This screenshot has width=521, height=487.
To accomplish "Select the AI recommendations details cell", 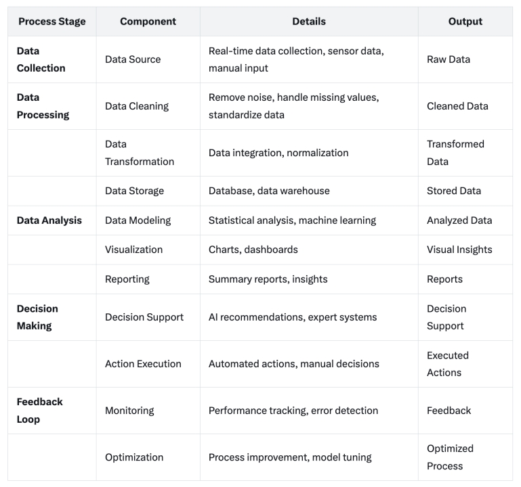I will 294,317.
